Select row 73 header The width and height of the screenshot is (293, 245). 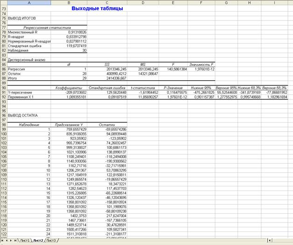3,8
